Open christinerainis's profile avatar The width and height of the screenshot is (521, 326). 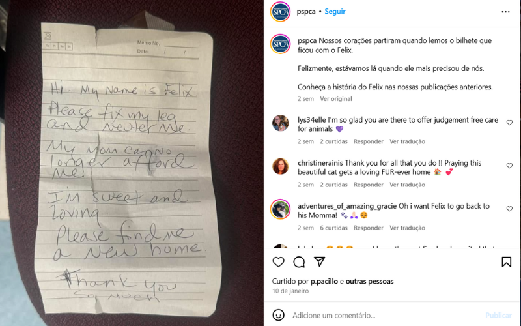click(x=281, y=166)
